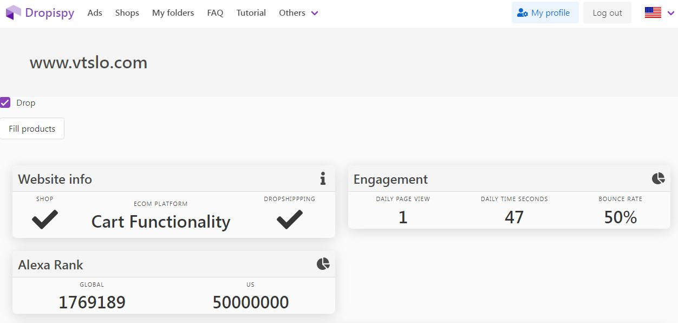This screenshot has width=678, height=323.
Task: Open My folders from the menu bar
Action: tap(173, 12)
